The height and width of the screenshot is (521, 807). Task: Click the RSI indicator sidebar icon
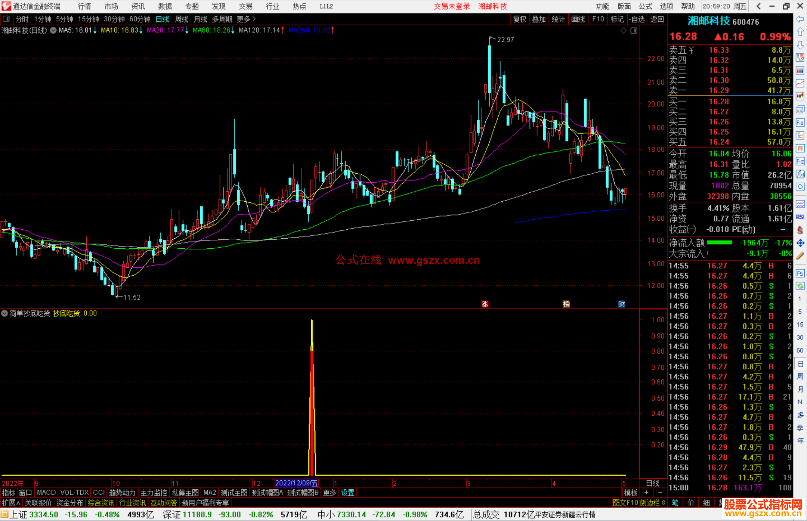[800, 217]
